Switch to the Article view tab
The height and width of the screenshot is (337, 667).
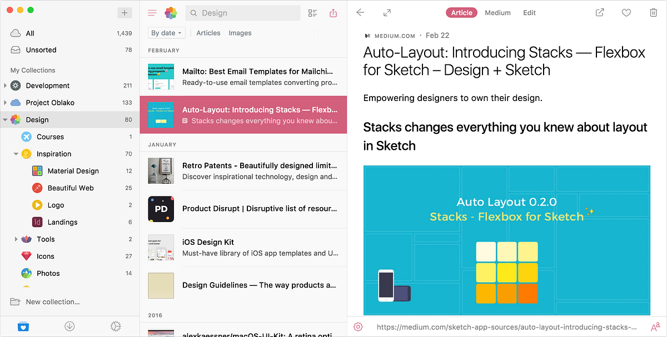(x=461, y=12)
